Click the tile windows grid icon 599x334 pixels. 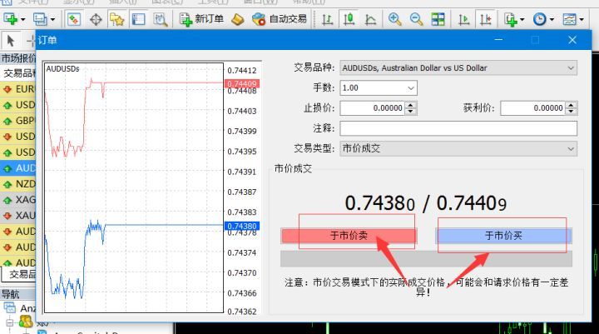[438, 18]
